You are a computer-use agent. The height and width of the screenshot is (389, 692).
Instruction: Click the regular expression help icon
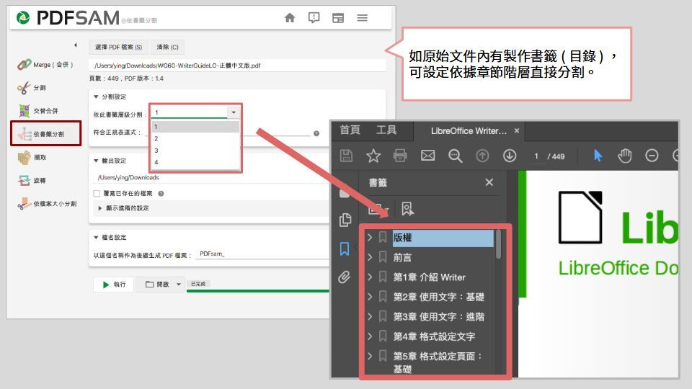point(316,133)
